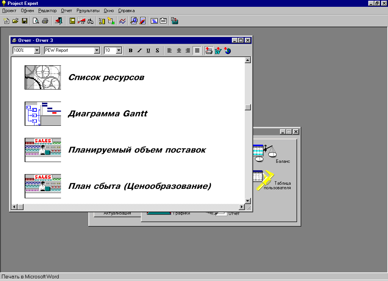Align report text right

[x=188, y=51]
